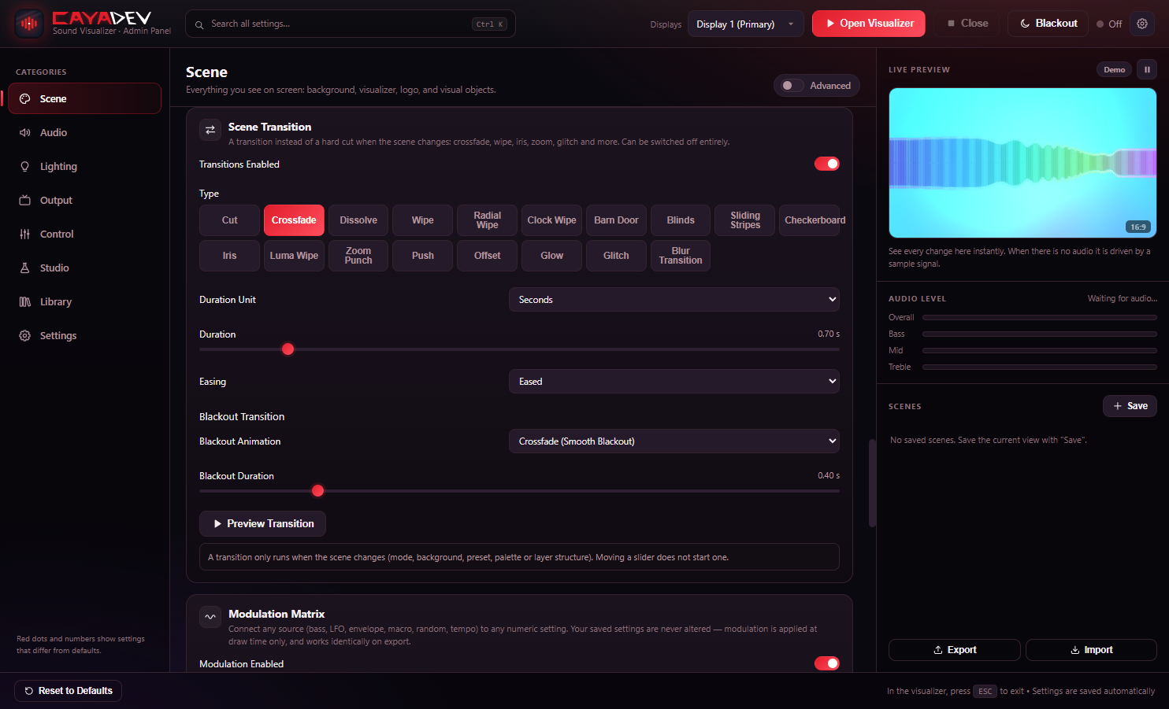1169x709 pixels.
Task: Click the search magnifier icon
Action: (199, 24)
